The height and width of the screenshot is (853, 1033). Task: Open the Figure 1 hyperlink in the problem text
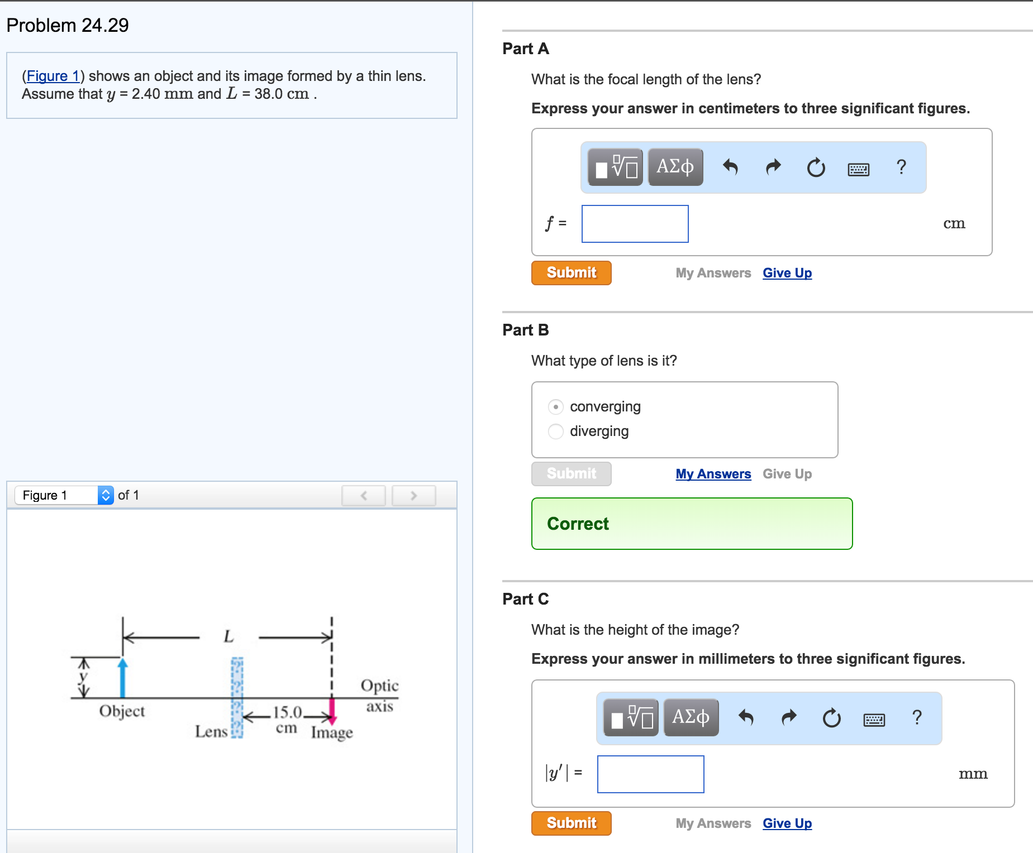point(53,76)
